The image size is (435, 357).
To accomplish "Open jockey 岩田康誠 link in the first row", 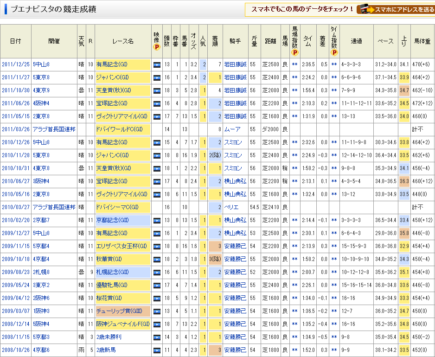I will (235, 64).
